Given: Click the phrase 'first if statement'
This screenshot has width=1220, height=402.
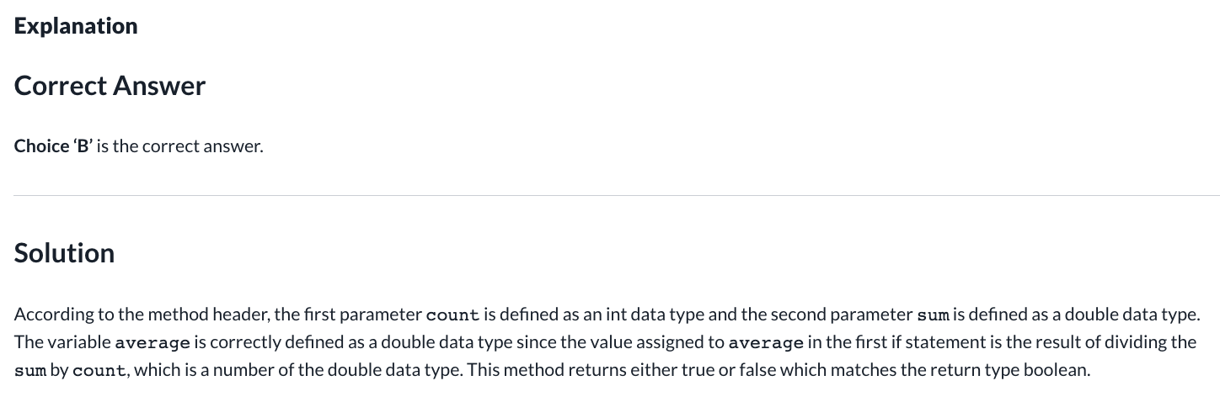Looking at the screenshot, I should [902, 343].
